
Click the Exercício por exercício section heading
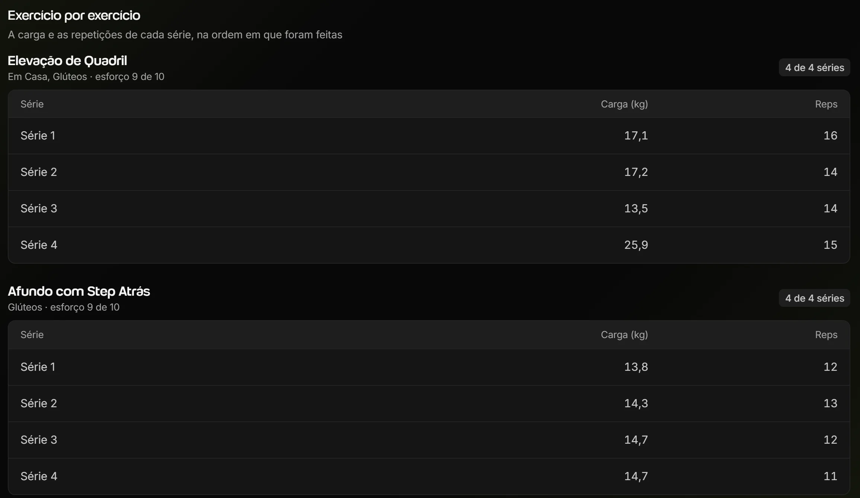(74, 16)
